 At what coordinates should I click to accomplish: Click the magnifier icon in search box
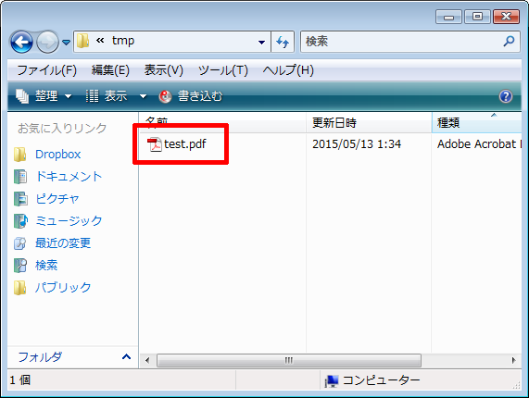coord(509,41)
